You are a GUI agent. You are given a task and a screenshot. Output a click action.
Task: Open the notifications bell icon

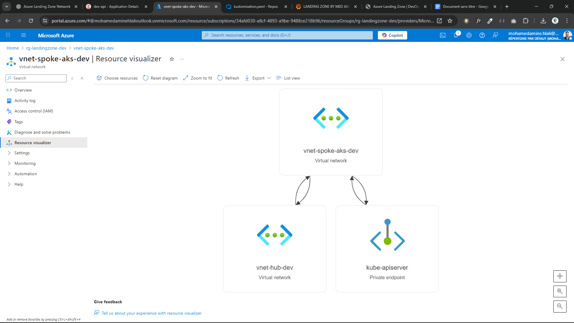pyautogui.click(x=456, y=35)
